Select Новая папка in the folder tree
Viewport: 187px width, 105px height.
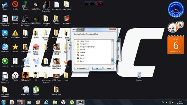point(84,41)
